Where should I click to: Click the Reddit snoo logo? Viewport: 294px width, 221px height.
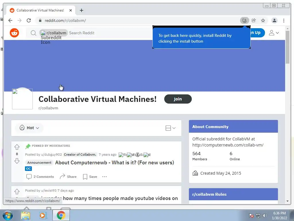pos(14,33)
